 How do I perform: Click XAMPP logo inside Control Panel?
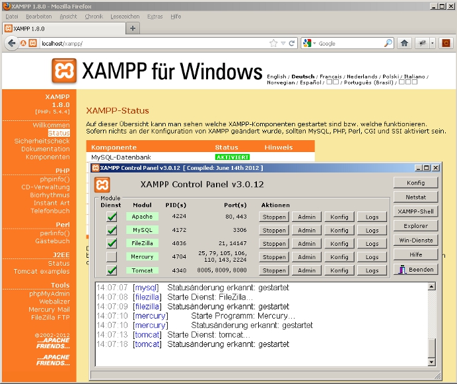[x=102, y=184]
